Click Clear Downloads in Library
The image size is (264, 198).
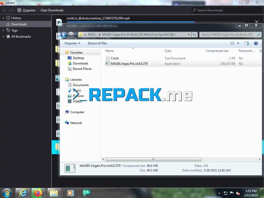(52, 10)
